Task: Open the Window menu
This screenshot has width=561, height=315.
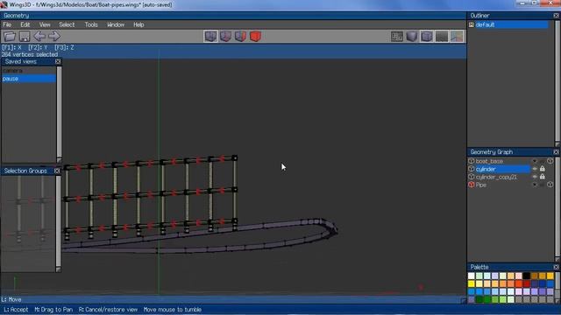Action: (x=116, y=24)
